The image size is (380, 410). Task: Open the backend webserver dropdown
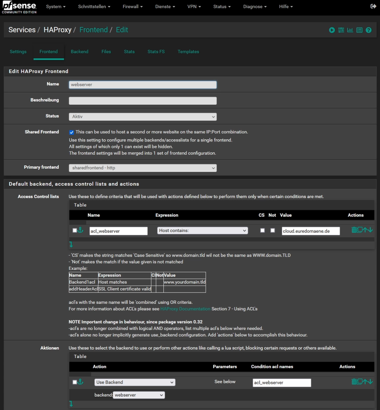pos(139,395)
